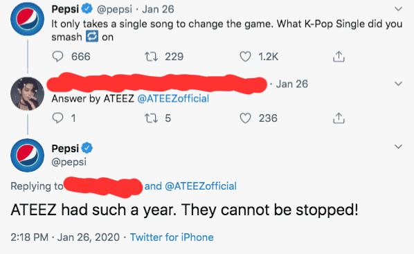Expand options chevron on Pepsi's first tweet
The width and height of the screenshot is (414, 254).
(x=398, y=9)
